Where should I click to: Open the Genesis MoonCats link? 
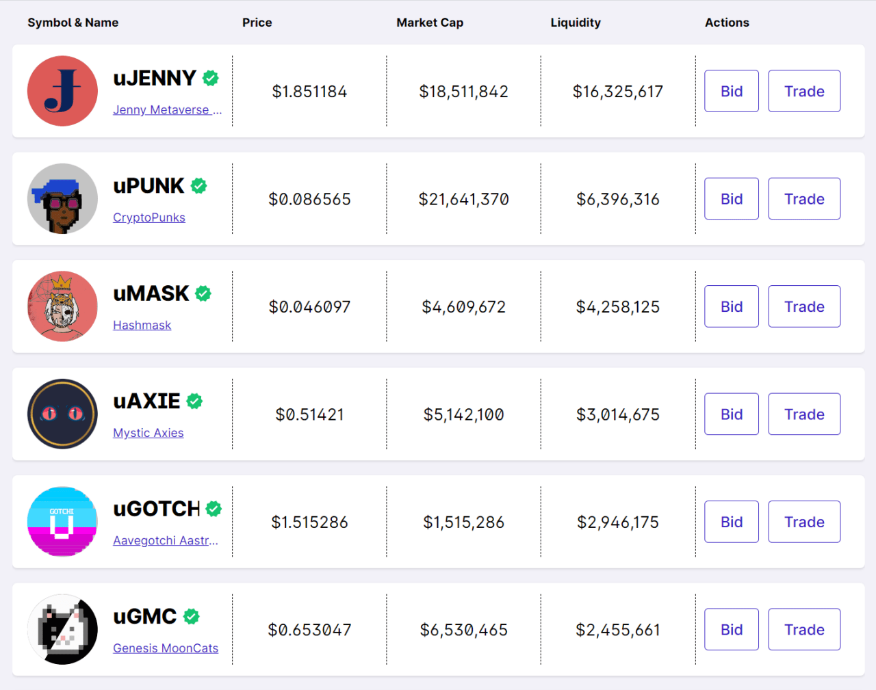coord(166,648)
